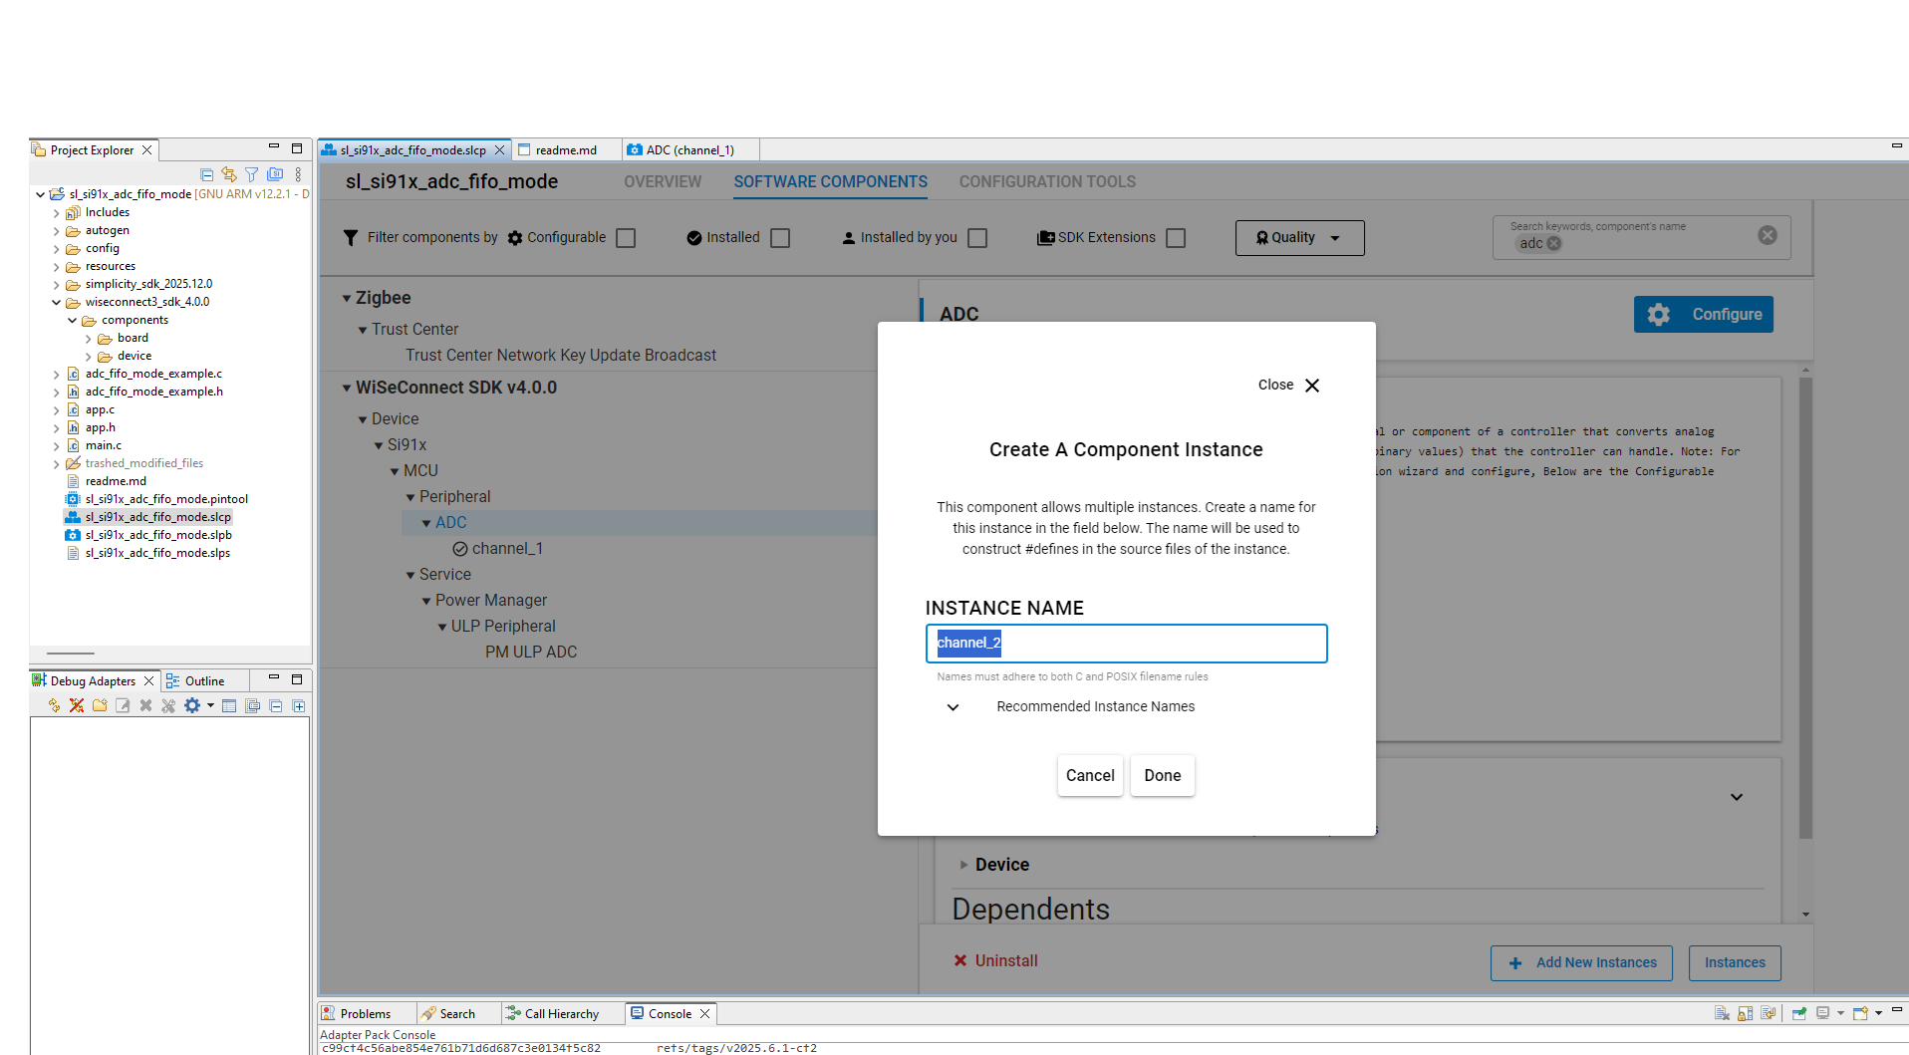This screenshot has width=1909, height=1055.
Task: Check the Installed by you filter
Action: coord(977,238)
